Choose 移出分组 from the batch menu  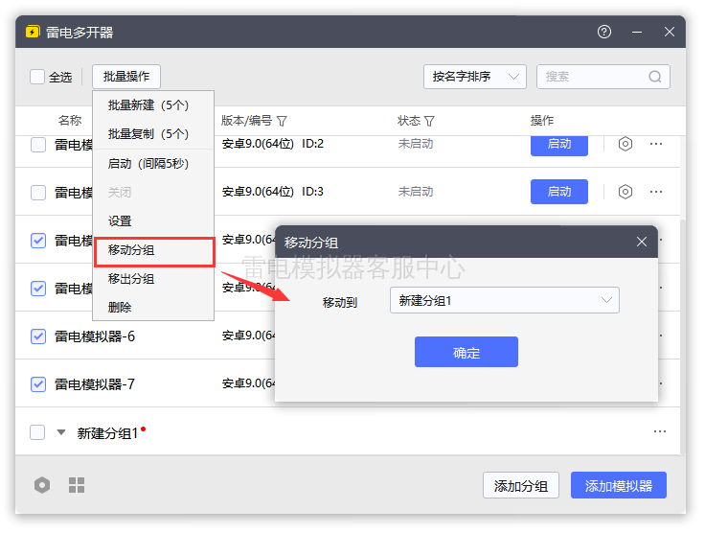click(131, 279)
